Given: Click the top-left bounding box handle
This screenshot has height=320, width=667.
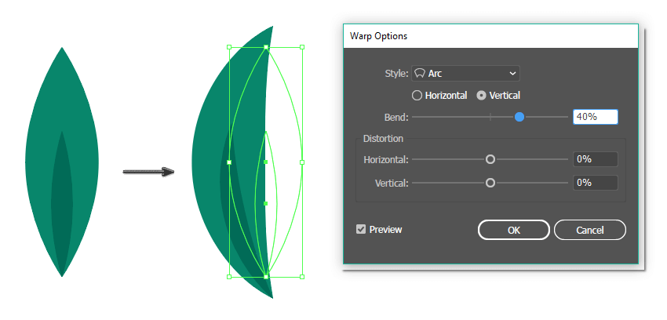Looking at the screenshot, I should 229,48.
